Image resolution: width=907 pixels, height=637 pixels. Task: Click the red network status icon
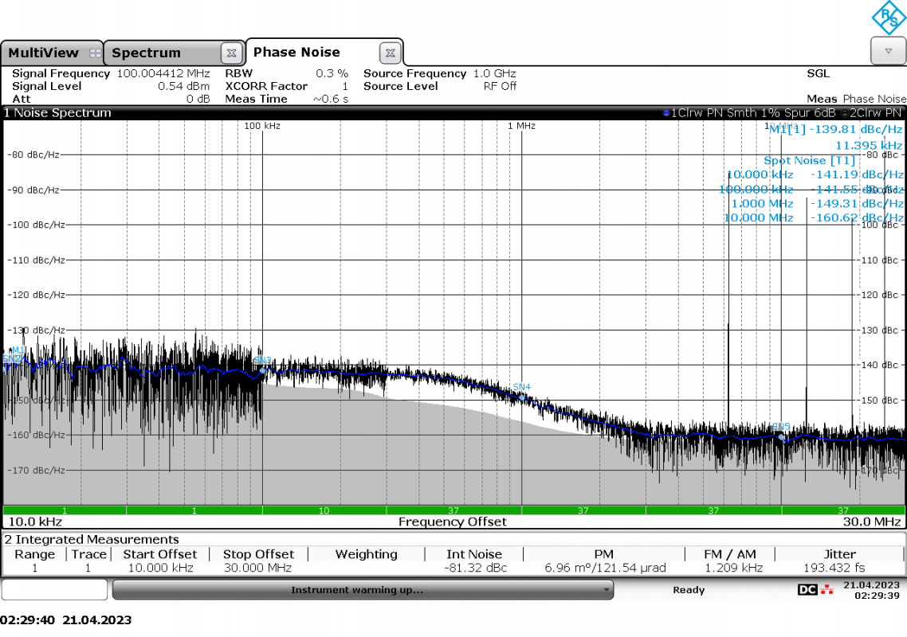pyautogui.click(x=827, y=589)
